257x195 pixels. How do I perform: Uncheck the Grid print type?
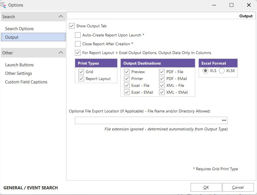[81, 72]
